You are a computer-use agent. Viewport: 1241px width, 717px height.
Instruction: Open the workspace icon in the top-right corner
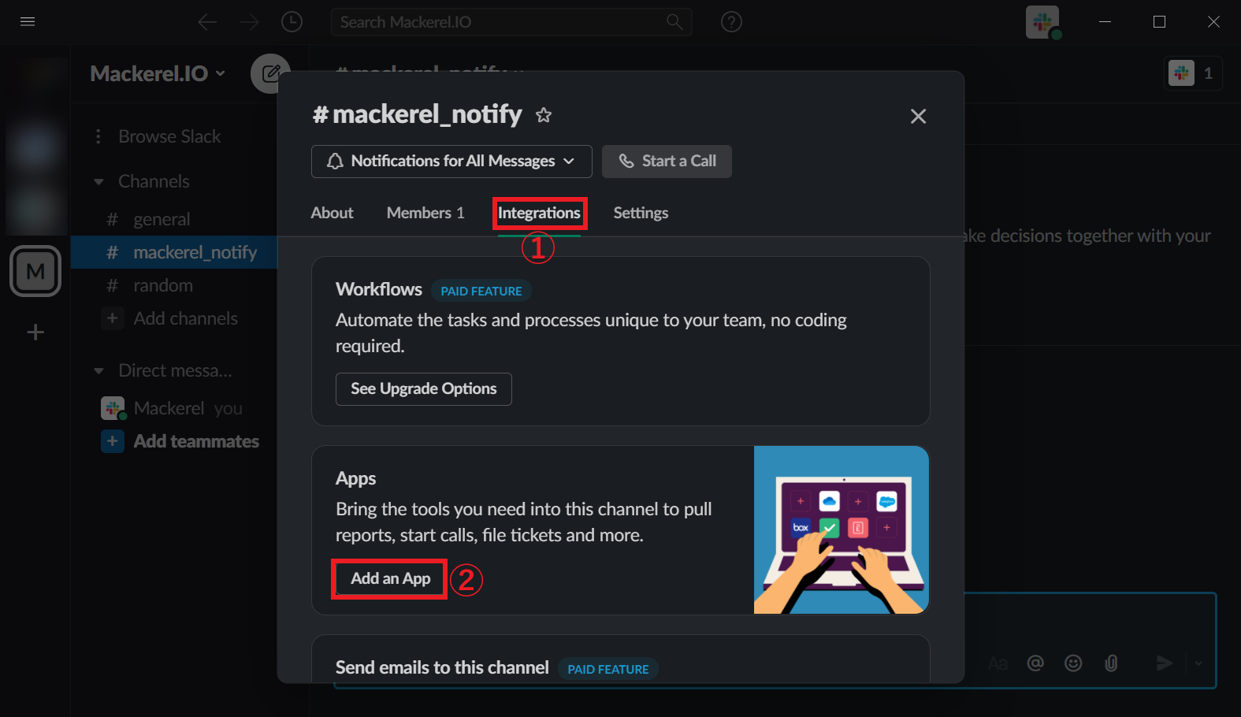tap(1042, 21)
